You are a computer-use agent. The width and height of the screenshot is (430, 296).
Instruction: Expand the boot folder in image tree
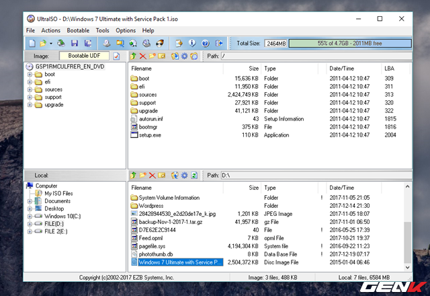click(30, 75)
